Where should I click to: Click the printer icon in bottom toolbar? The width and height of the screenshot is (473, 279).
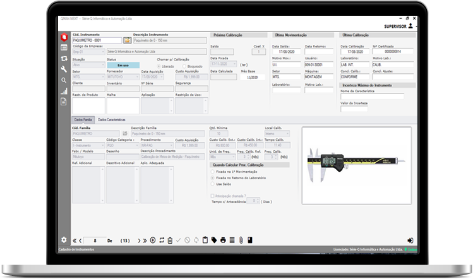click(x=223, y=240)
